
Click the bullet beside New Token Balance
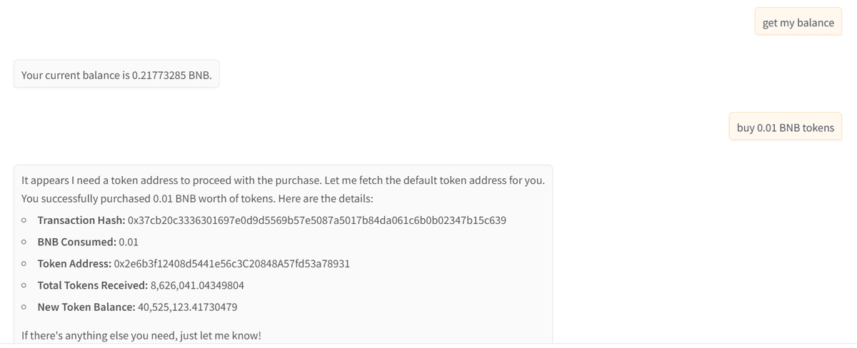25,307
